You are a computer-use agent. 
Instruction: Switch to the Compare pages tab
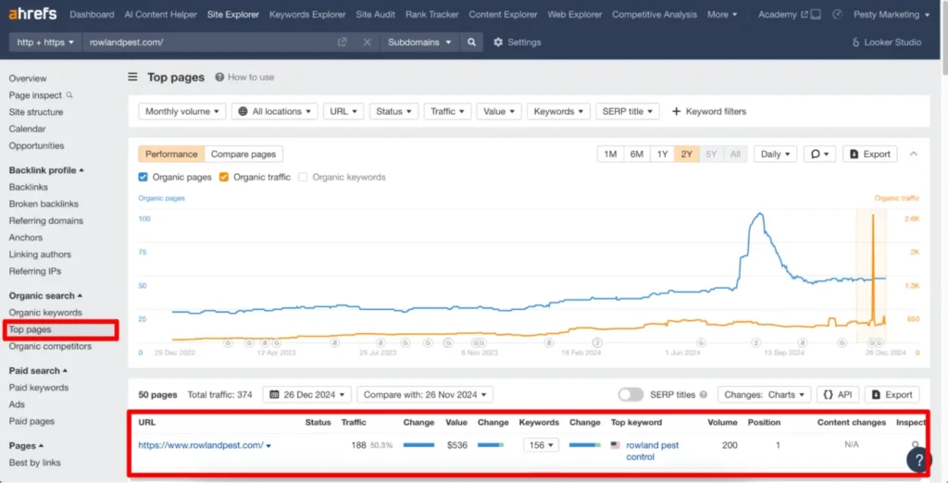click(243, 155)
